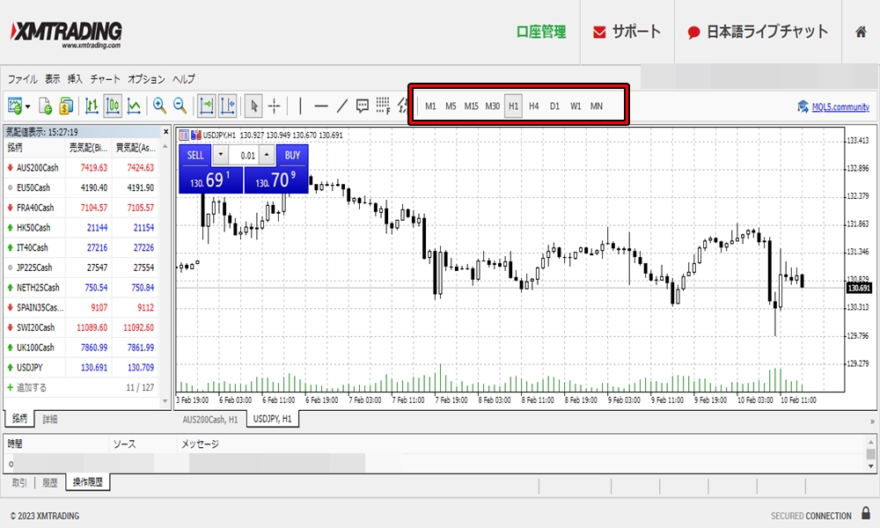Draw a trendline with the diagonal line tool
880x528 pixels.
341,106
